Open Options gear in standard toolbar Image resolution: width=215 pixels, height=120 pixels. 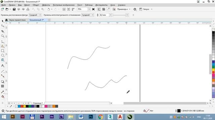click(x=135, y=9)
